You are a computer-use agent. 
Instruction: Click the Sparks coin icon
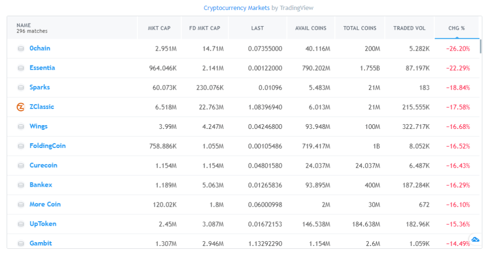coord(21,88)
